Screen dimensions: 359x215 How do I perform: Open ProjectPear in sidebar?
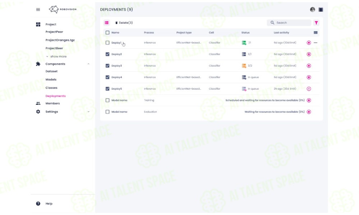54,32
